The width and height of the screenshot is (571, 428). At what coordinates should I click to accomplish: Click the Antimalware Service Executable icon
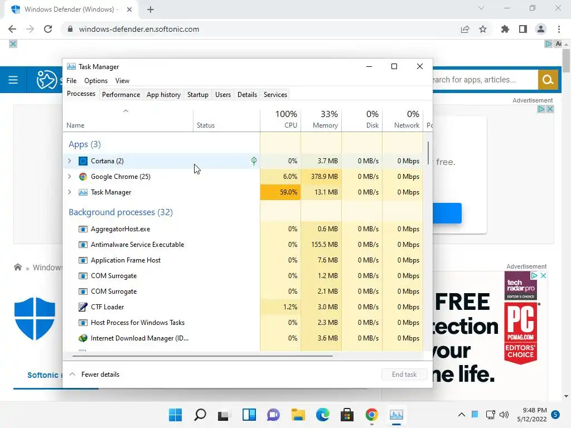pyautogui.click(x=83, y=245)
